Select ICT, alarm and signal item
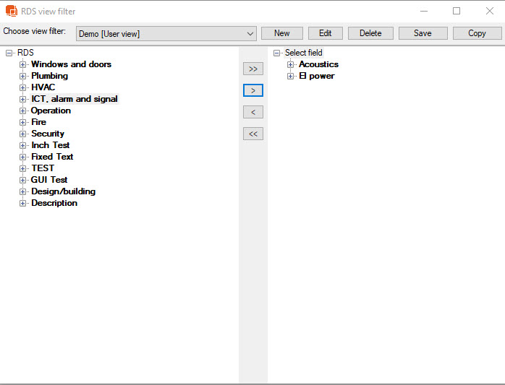Image resolution: width=505 pixels, height=385 pixels. pos(75,99)
